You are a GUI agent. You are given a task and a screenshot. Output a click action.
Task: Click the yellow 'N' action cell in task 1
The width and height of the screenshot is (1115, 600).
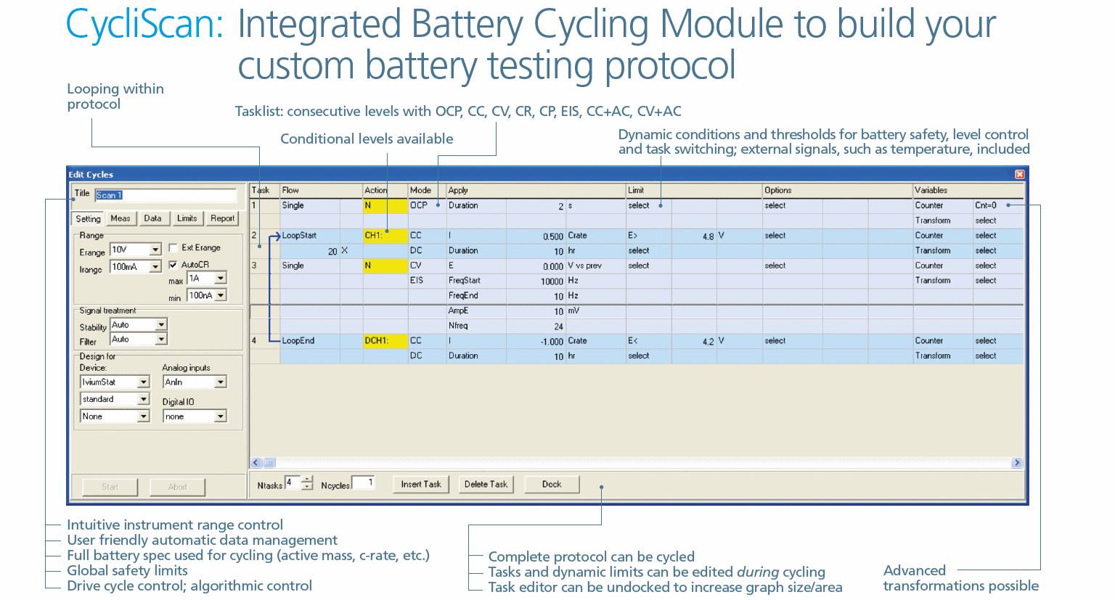pyautogui.click(x=385, y=206)
